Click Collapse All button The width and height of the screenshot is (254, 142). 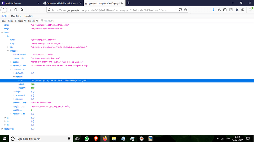[20, 21]
